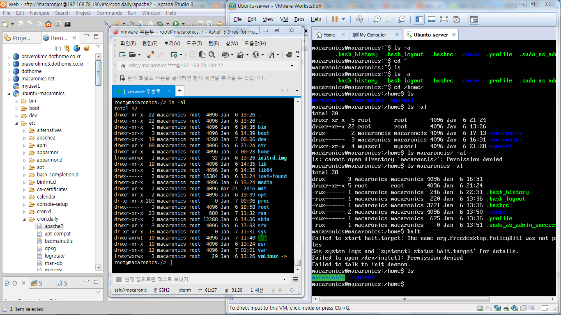561x315 pixels.
Task: Expand the boot folder in Aptana tree
Action: point(17,108)
